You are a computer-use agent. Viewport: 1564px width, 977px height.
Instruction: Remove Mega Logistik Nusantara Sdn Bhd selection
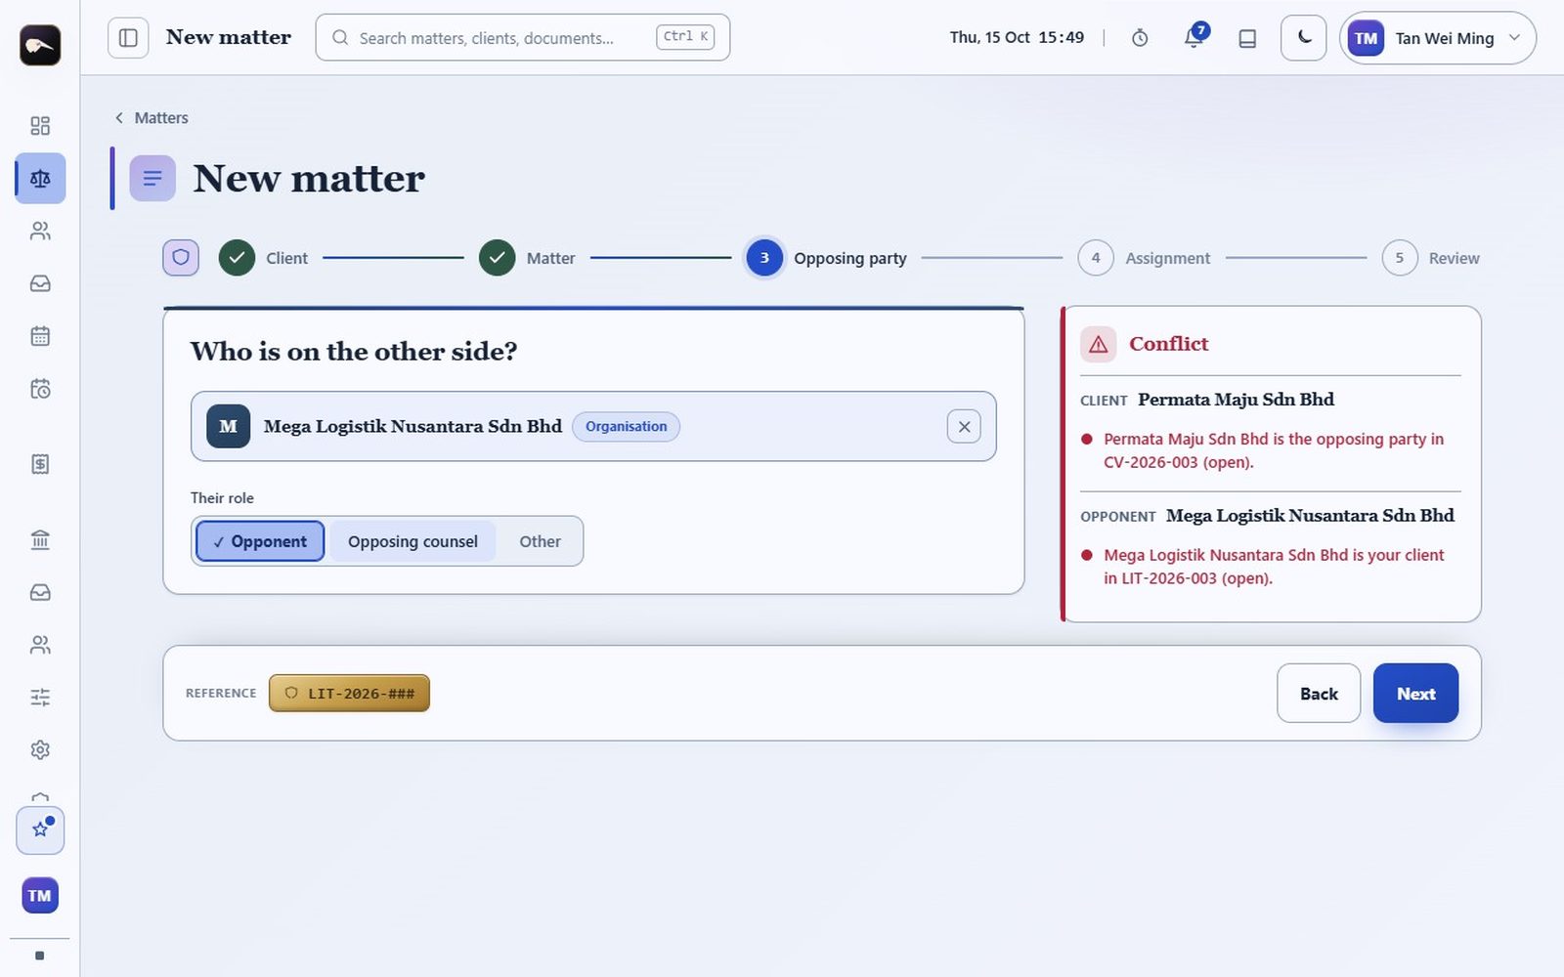[x=964, y=426]
